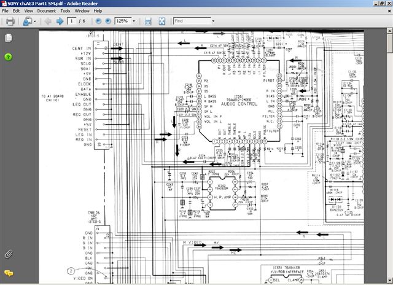Restore down the Adobe Reader window
The height and width of the screenshot is (285, 393).
pos(382,3)
